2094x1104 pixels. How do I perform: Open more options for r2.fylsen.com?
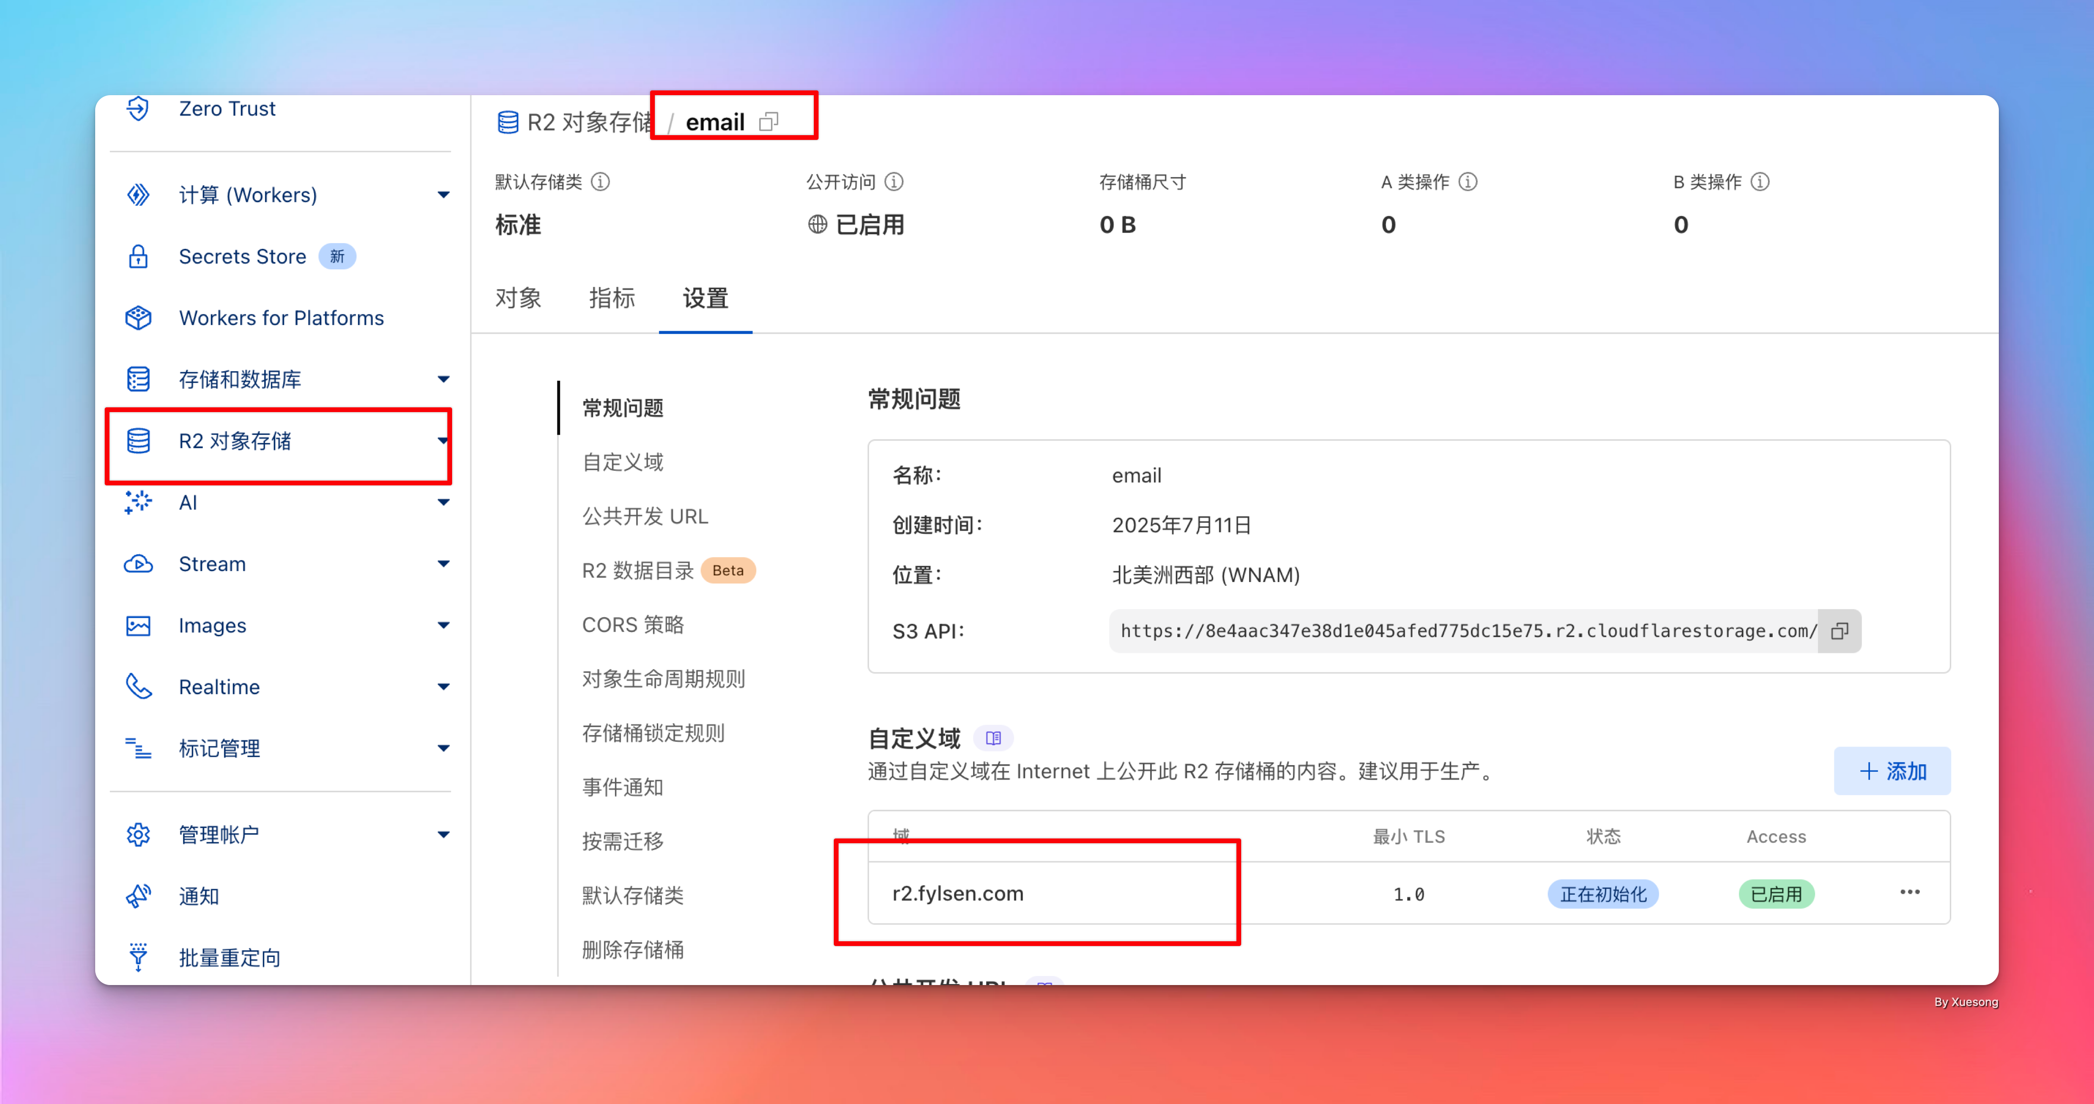pos(1909,893)
